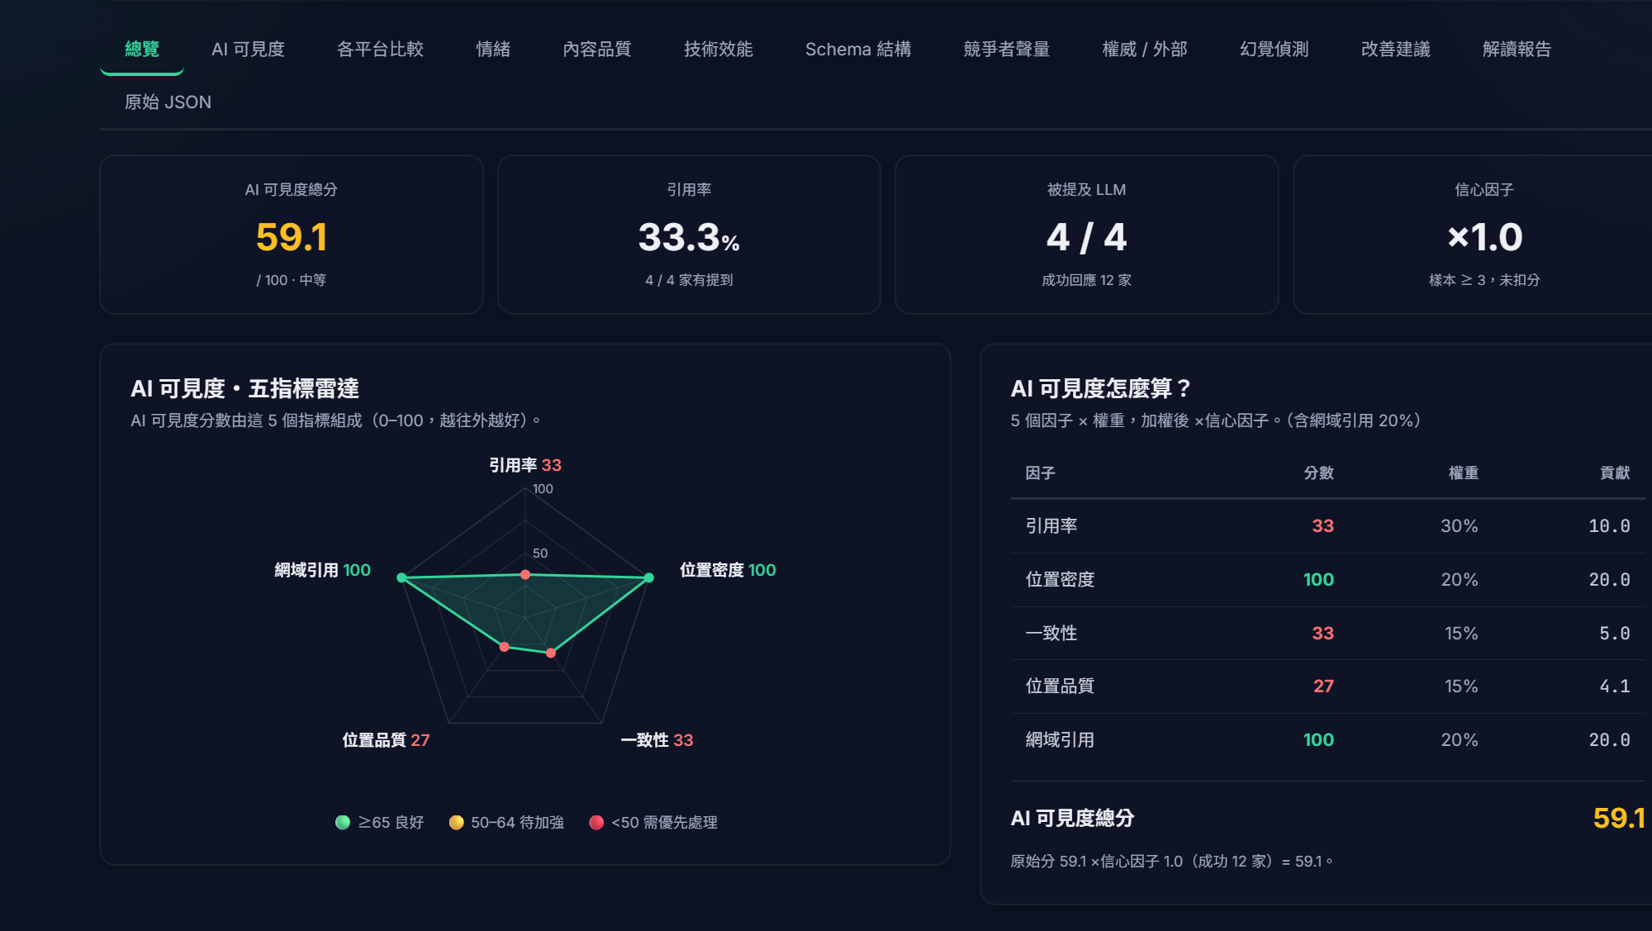Image resolution: width=1652 pixels, height=931 pixels.
Task: Click the score 27 in the table
Action: pyautogui.click(x=1323, y=686)
